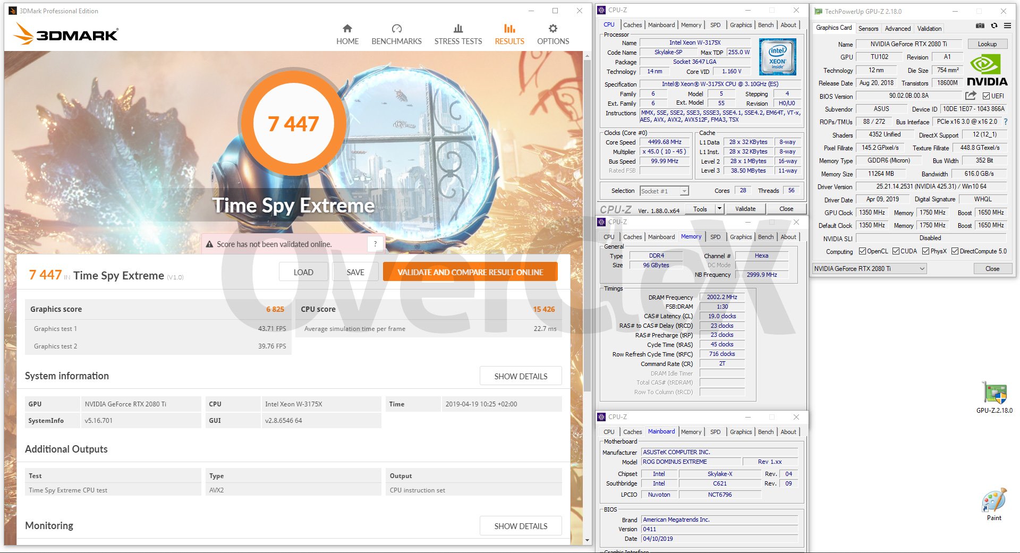Switch to Caches tab in top CPU-Z window
The width and height of the screenshot is (1020, 553).
point(632,25)
